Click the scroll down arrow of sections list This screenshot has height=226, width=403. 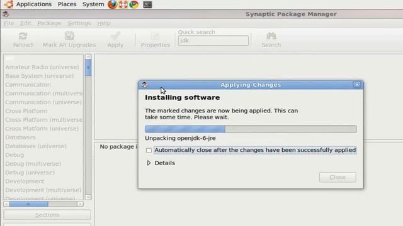coord(88,196)
